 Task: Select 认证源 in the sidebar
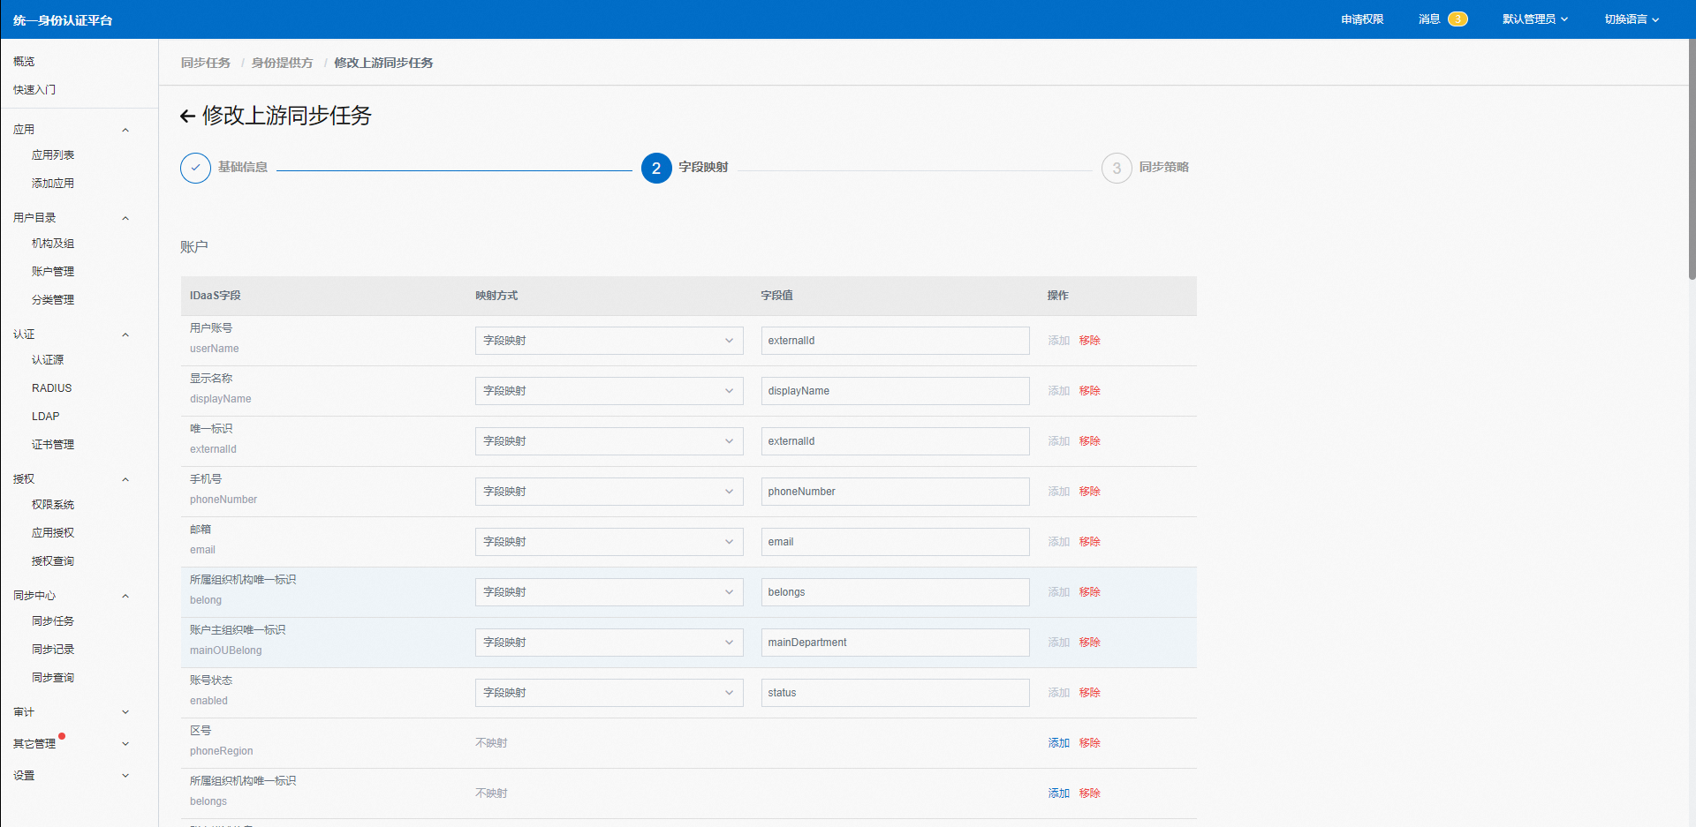point(48,360)
